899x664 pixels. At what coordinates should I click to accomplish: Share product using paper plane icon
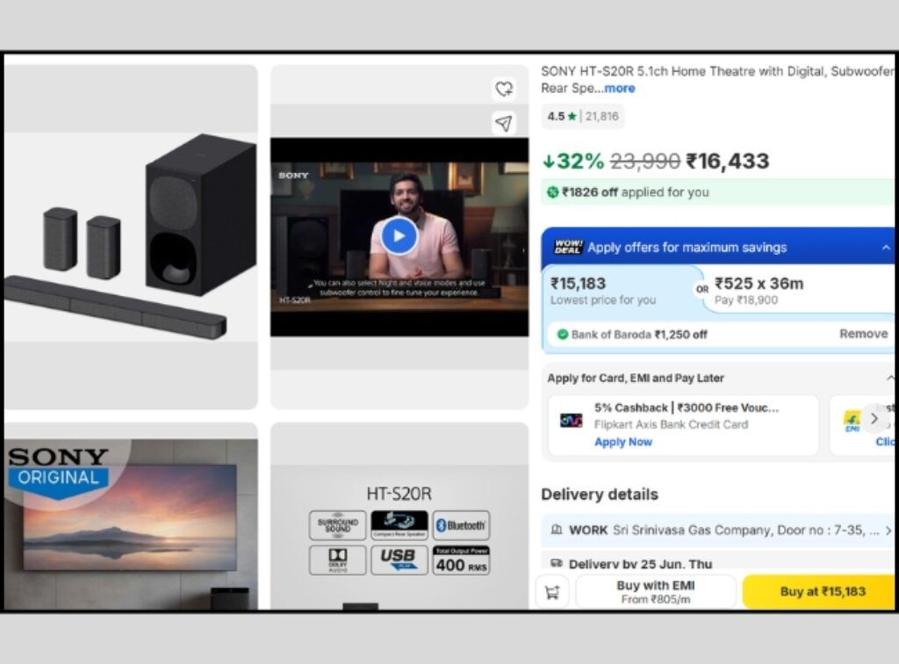pos(504,123)
